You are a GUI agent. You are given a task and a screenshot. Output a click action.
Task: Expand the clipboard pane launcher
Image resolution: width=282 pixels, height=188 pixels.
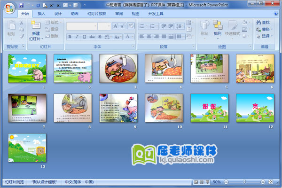pyautogui.click(x=23, y=46)
